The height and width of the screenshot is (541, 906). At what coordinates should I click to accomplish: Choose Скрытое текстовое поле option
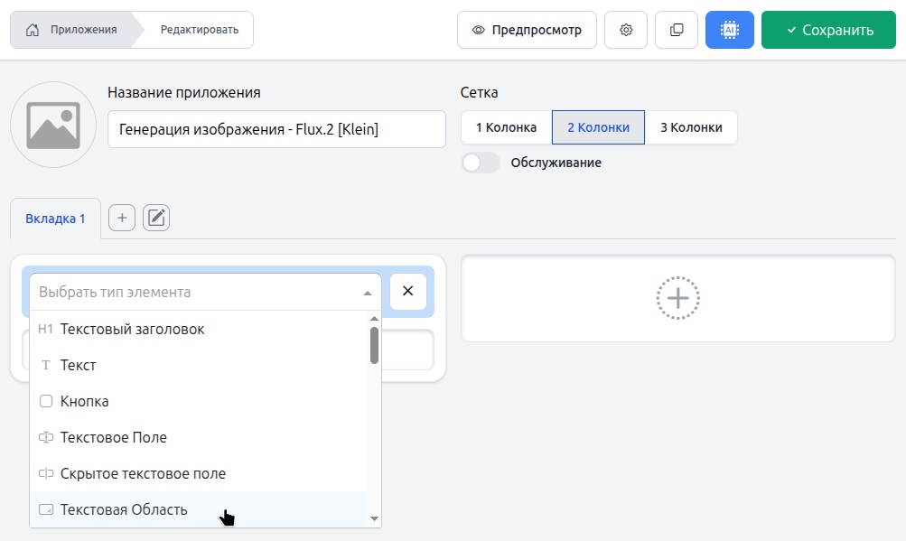pos(199,473)
